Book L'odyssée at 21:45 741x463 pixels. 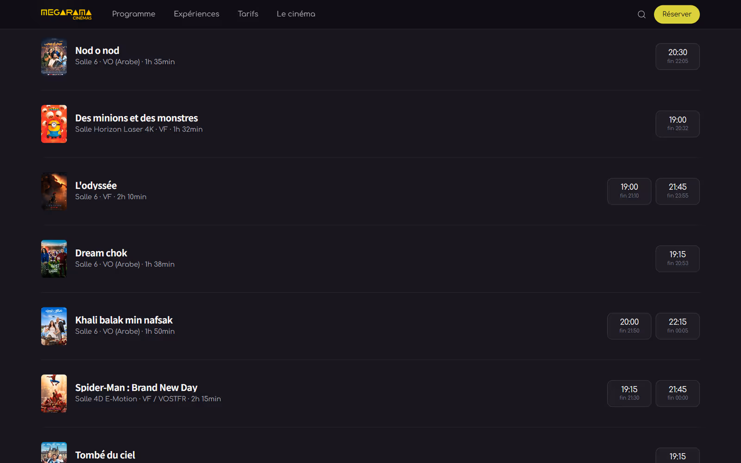tap(678, 191)
